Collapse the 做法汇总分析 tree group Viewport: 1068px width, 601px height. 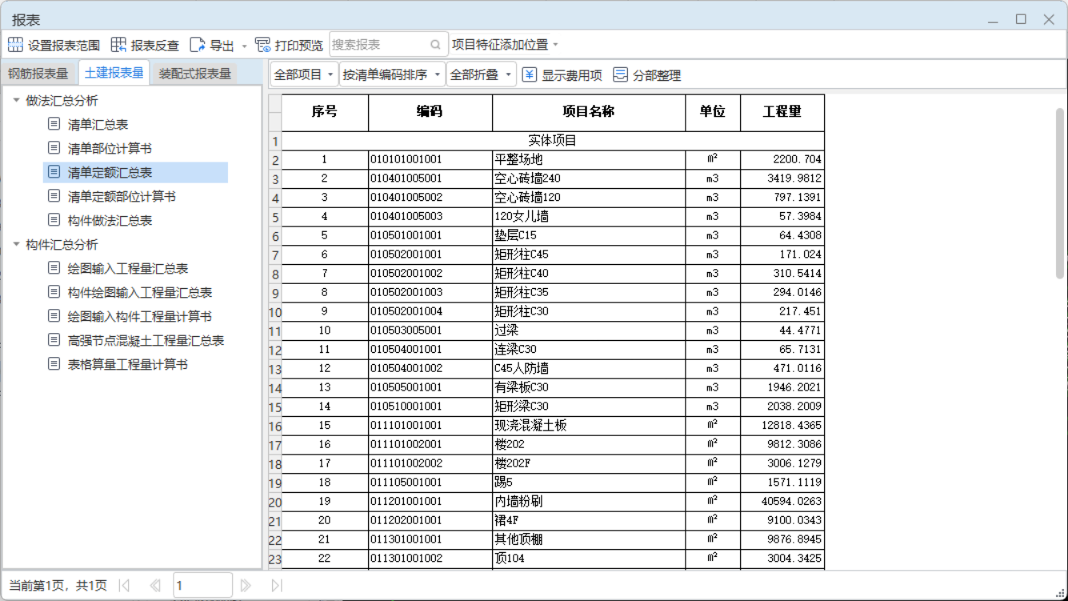16,100
